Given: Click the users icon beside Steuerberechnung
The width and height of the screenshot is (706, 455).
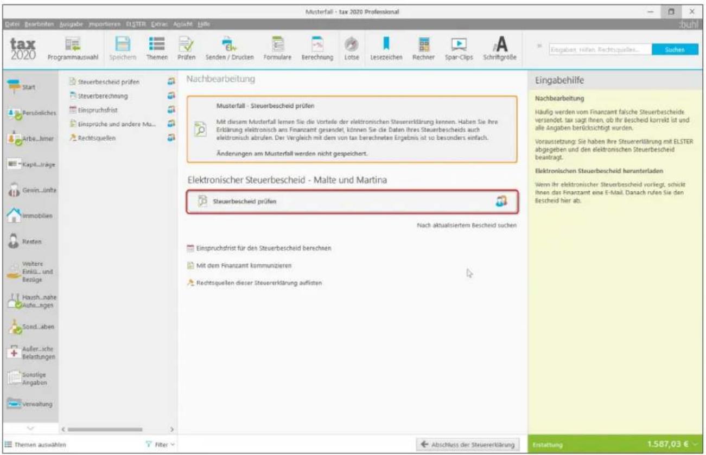Looking at the screenshot, I should click(x=172, y=96).
